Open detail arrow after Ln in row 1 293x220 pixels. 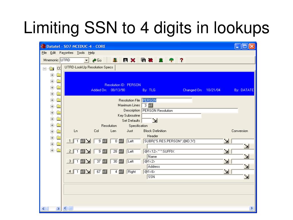[x=88, y=141]
